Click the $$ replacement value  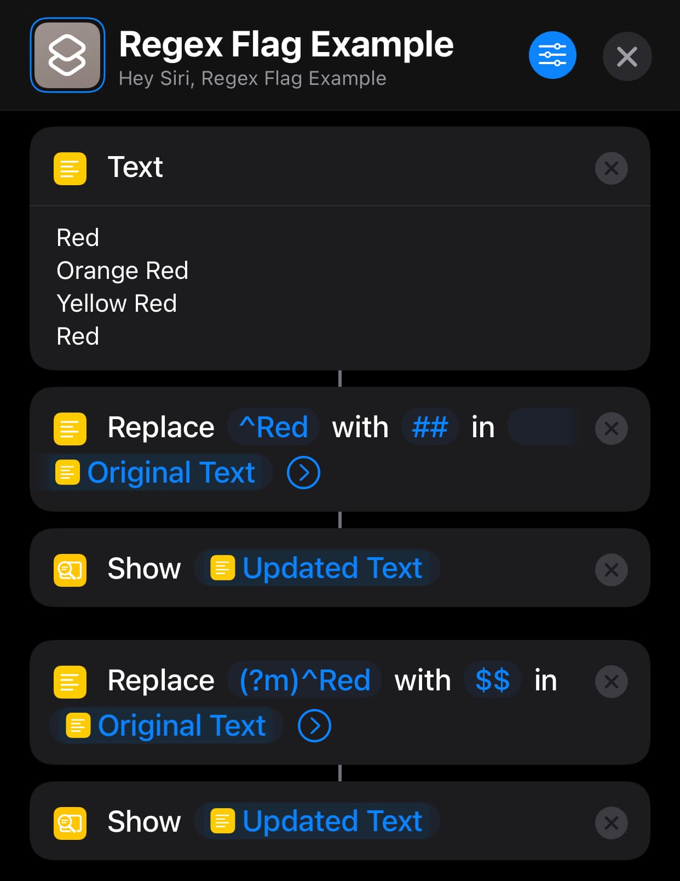pos(492,680)
